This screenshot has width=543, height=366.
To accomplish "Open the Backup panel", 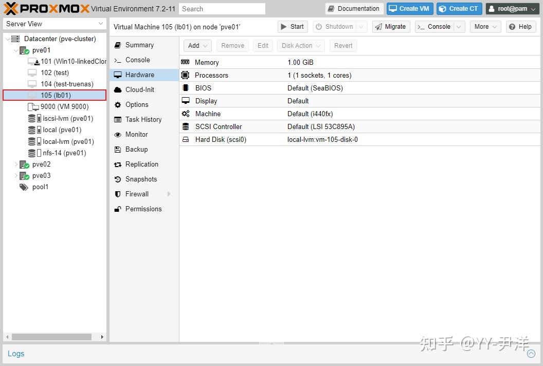I will click(136, 149).
